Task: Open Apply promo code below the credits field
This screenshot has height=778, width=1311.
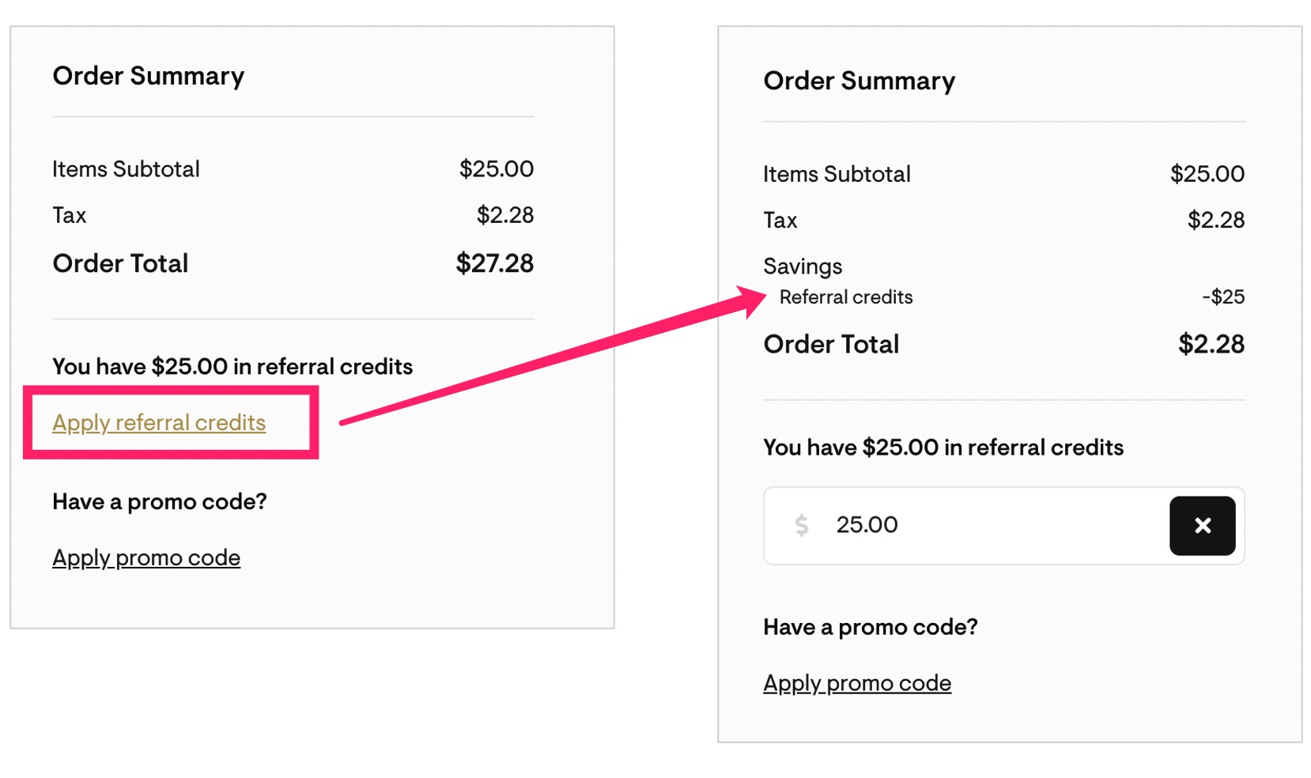Action: click(857, 683)
